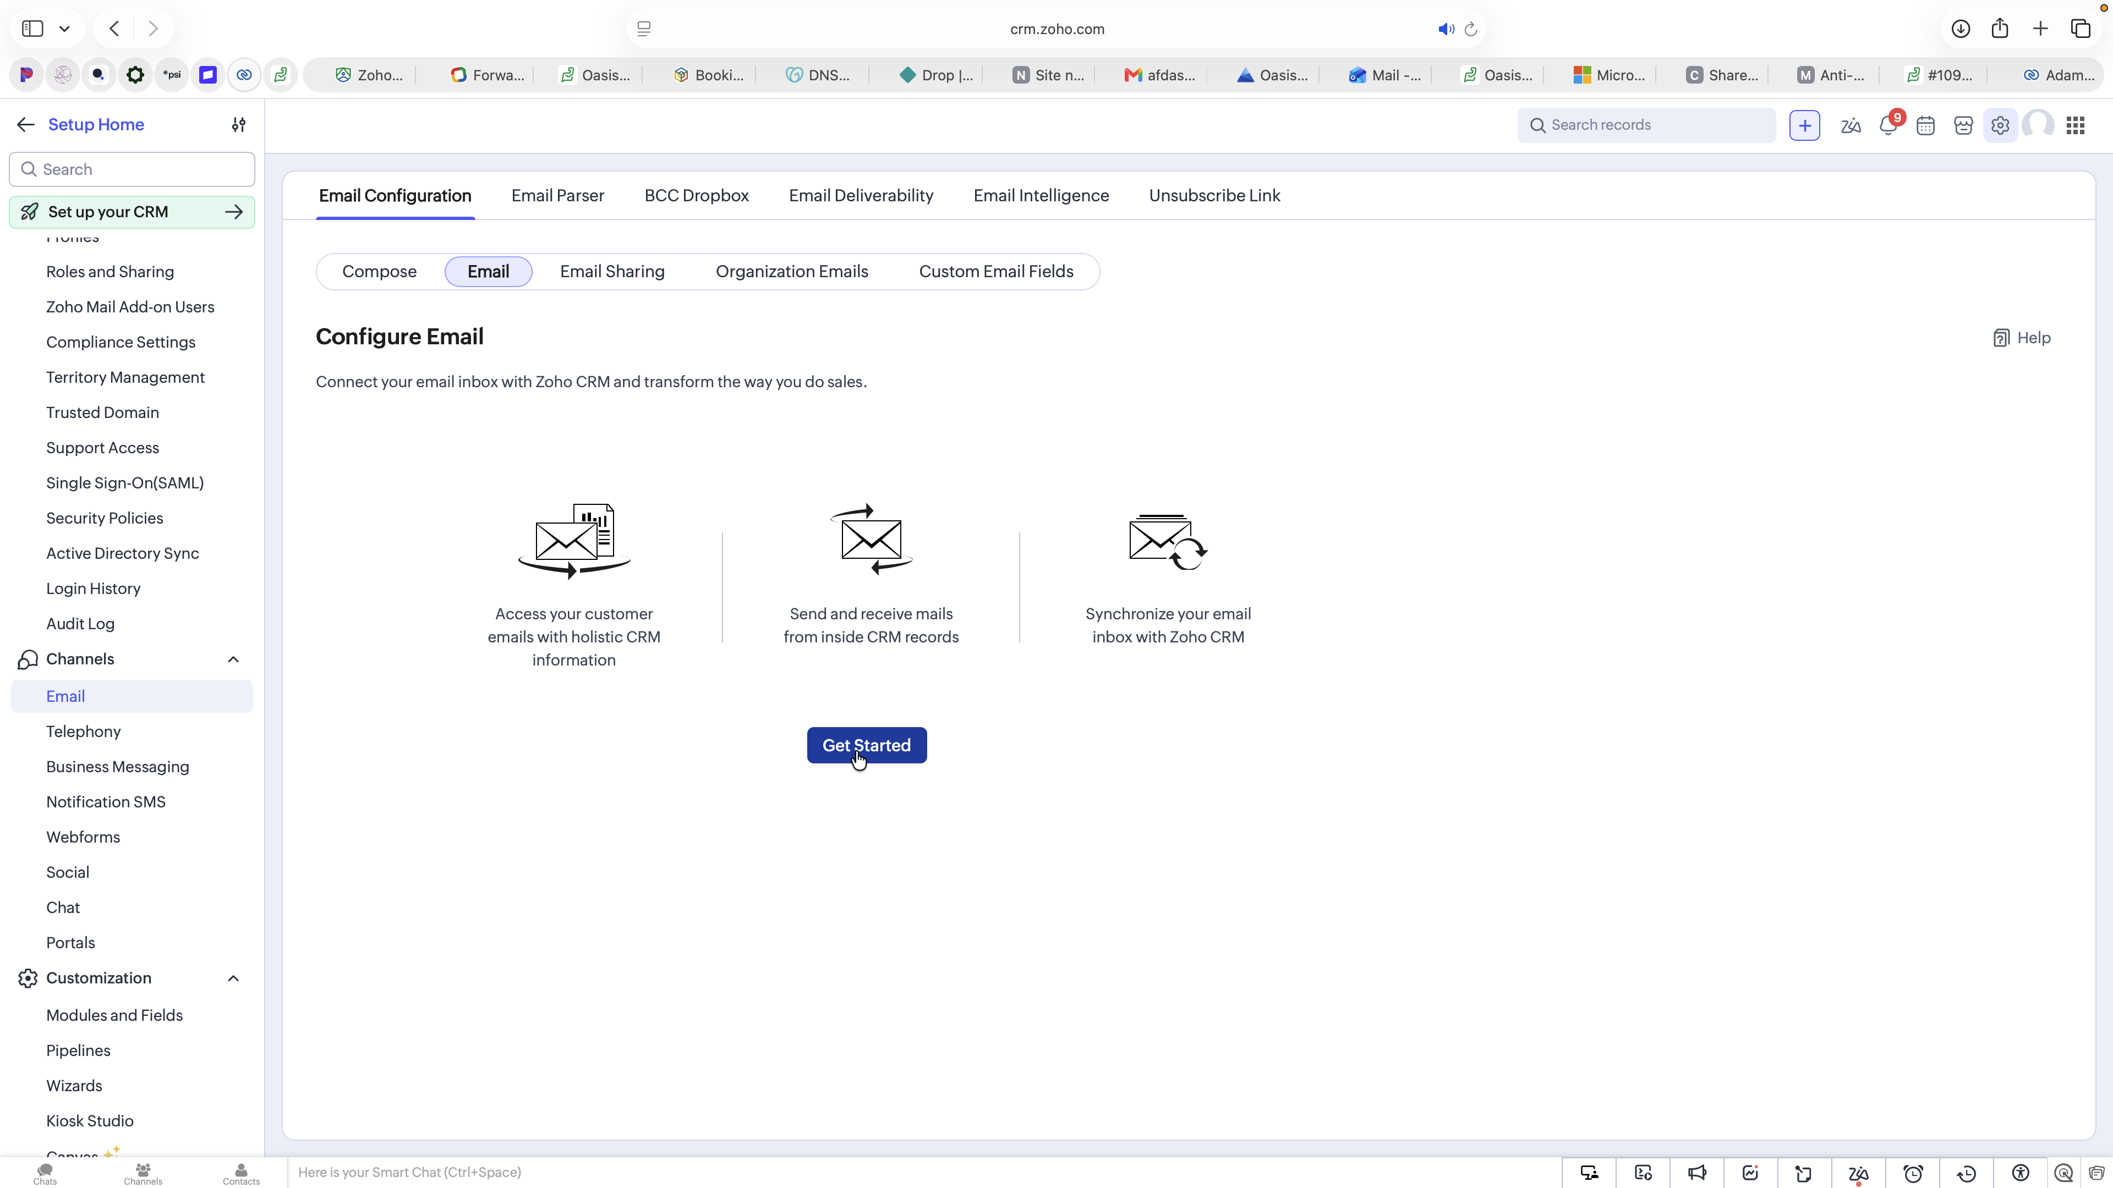Click the accessibility icon in bottom bar
The width and height of the screenshot is (2113, 1188).
click(x=2021, y=1173)
